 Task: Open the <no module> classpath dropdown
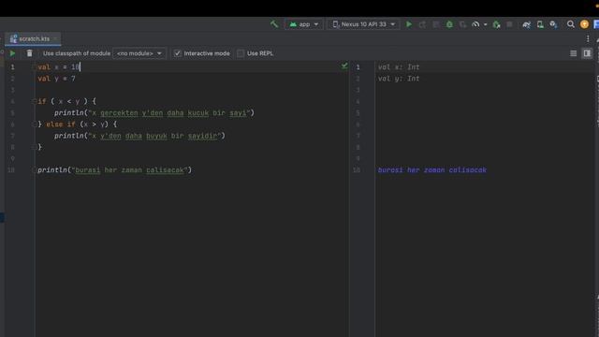pos(139,53)
